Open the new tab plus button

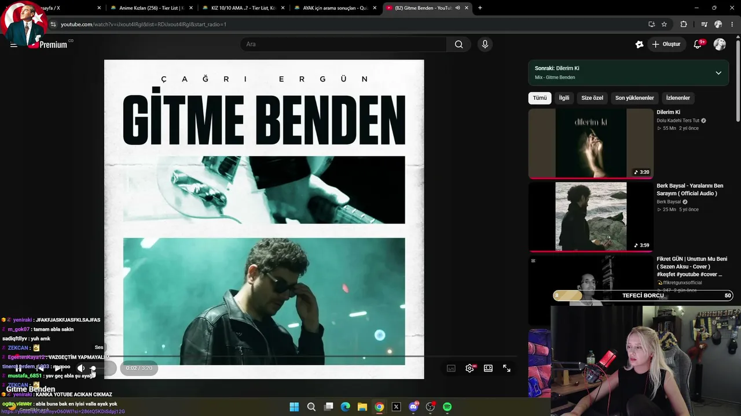[480, 8]
